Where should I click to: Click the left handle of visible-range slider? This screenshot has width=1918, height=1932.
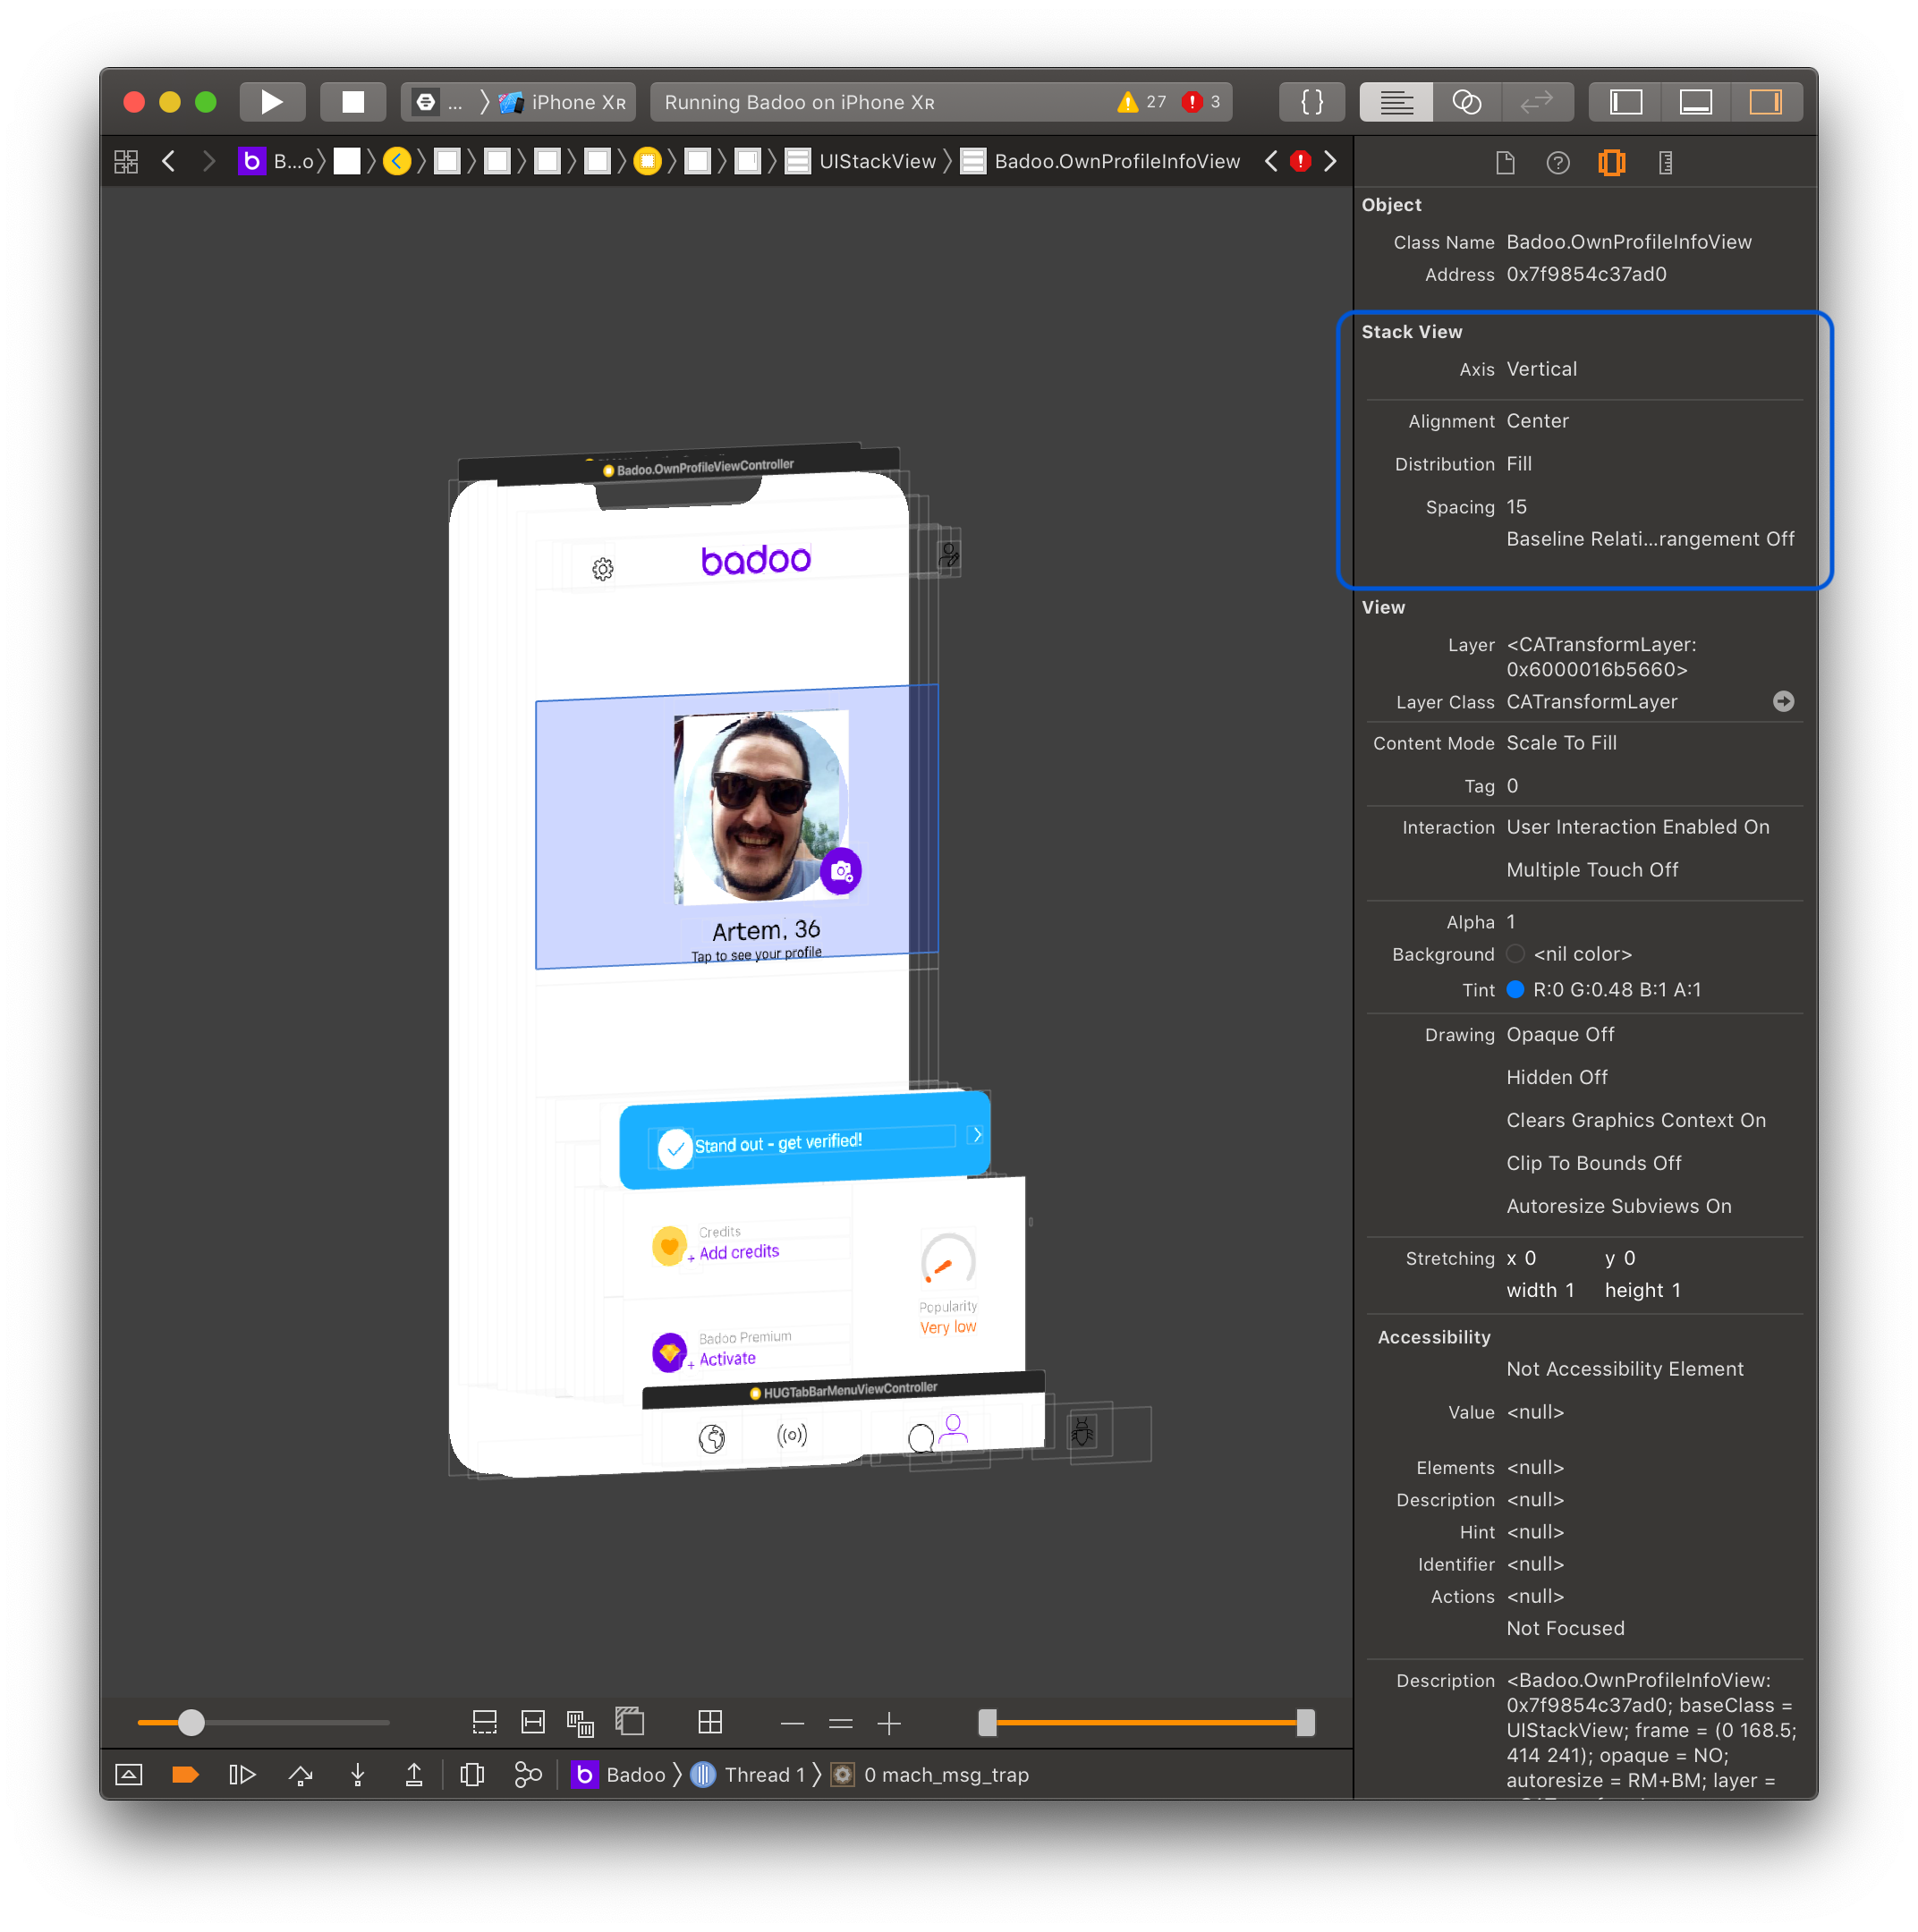point(987,1722)
